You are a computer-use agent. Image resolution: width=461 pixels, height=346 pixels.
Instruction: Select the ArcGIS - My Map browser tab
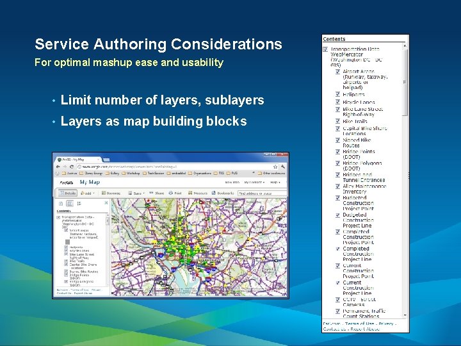pos(79,160)
